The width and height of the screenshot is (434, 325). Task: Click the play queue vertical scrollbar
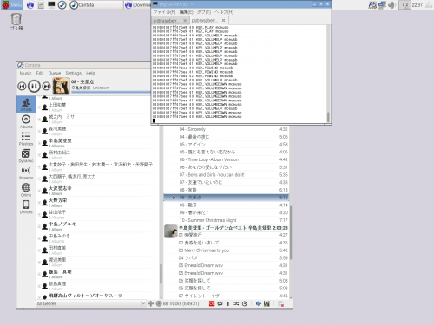291,231
